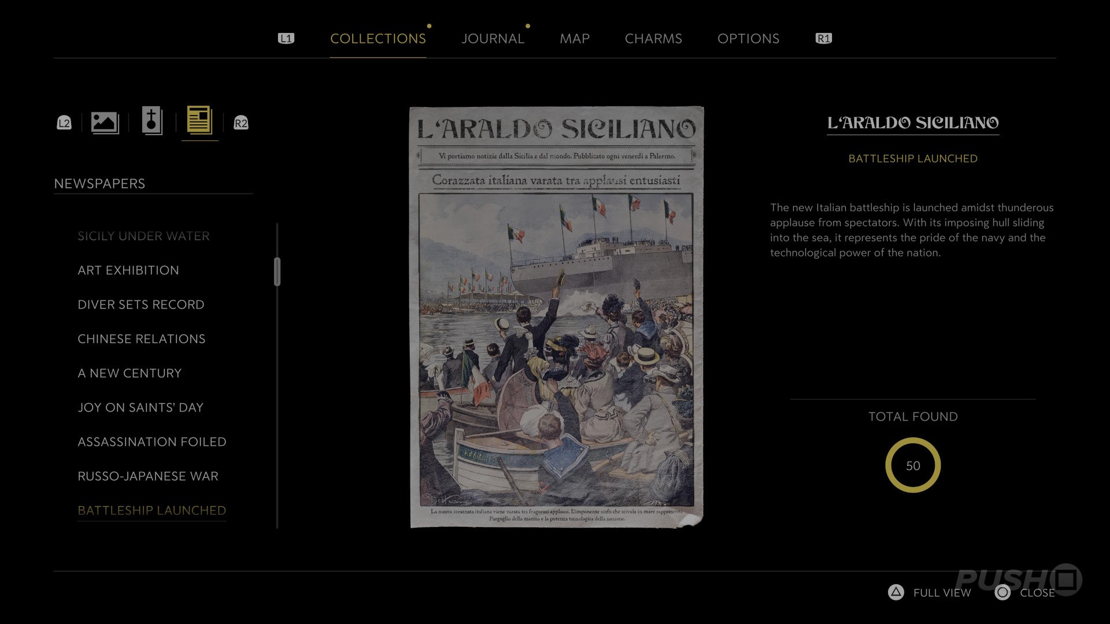Open the Options tab

click(x=748, y=39)
